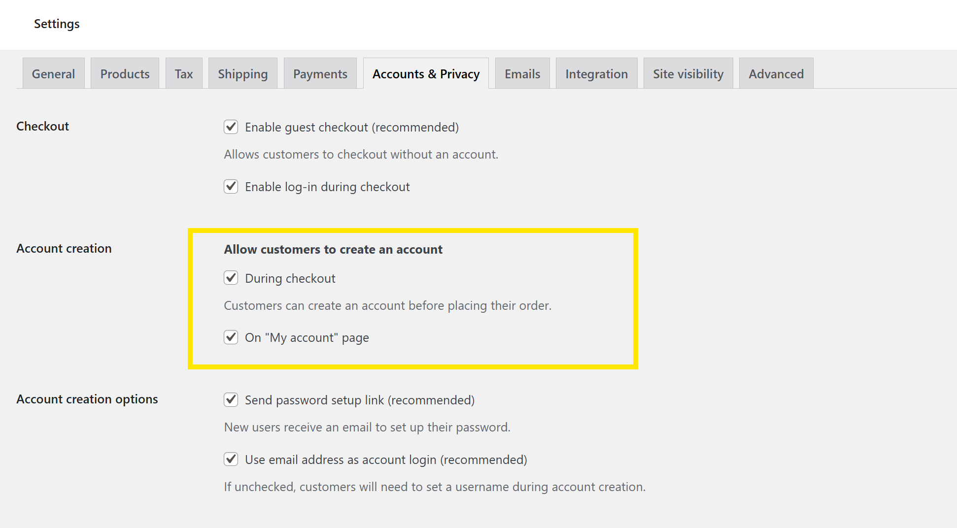Toggle the On "My account" page checkbox

click(231, 337)
